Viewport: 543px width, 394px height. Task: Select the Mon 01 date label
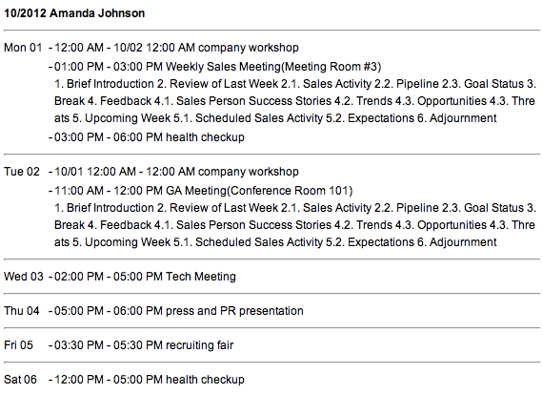point(23,48)
